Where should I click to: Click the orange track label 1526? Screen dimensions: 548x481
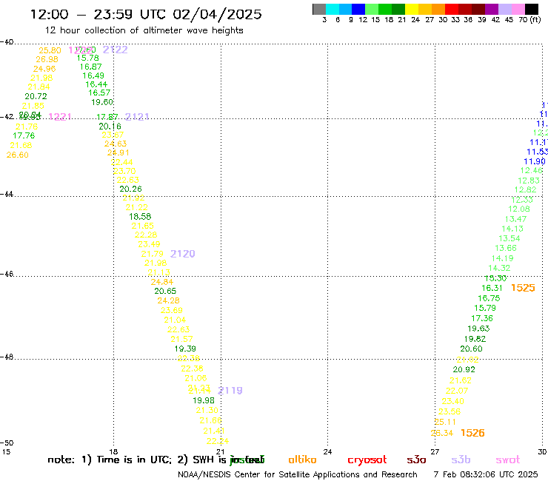point(472,433)
